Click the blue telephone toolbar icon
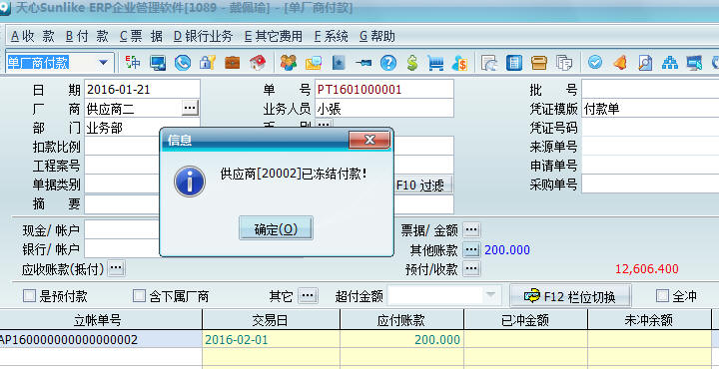 coord(183,62)
